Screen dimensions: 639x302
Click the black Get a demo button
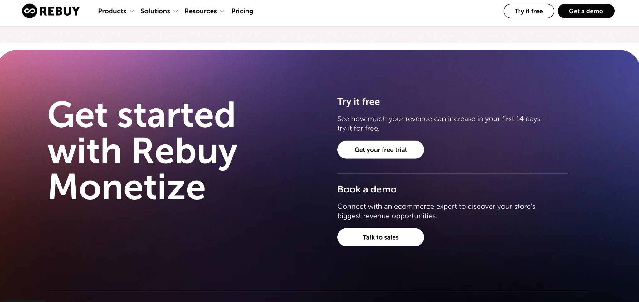click(586, 11)
